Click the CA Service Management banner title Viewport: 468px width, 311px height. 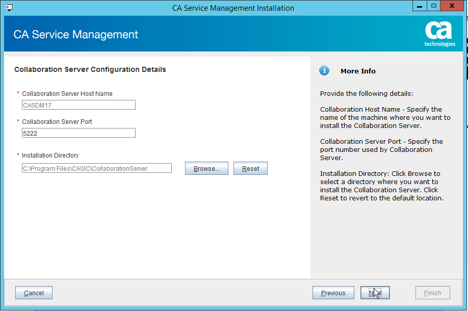(x=75, y=35)
